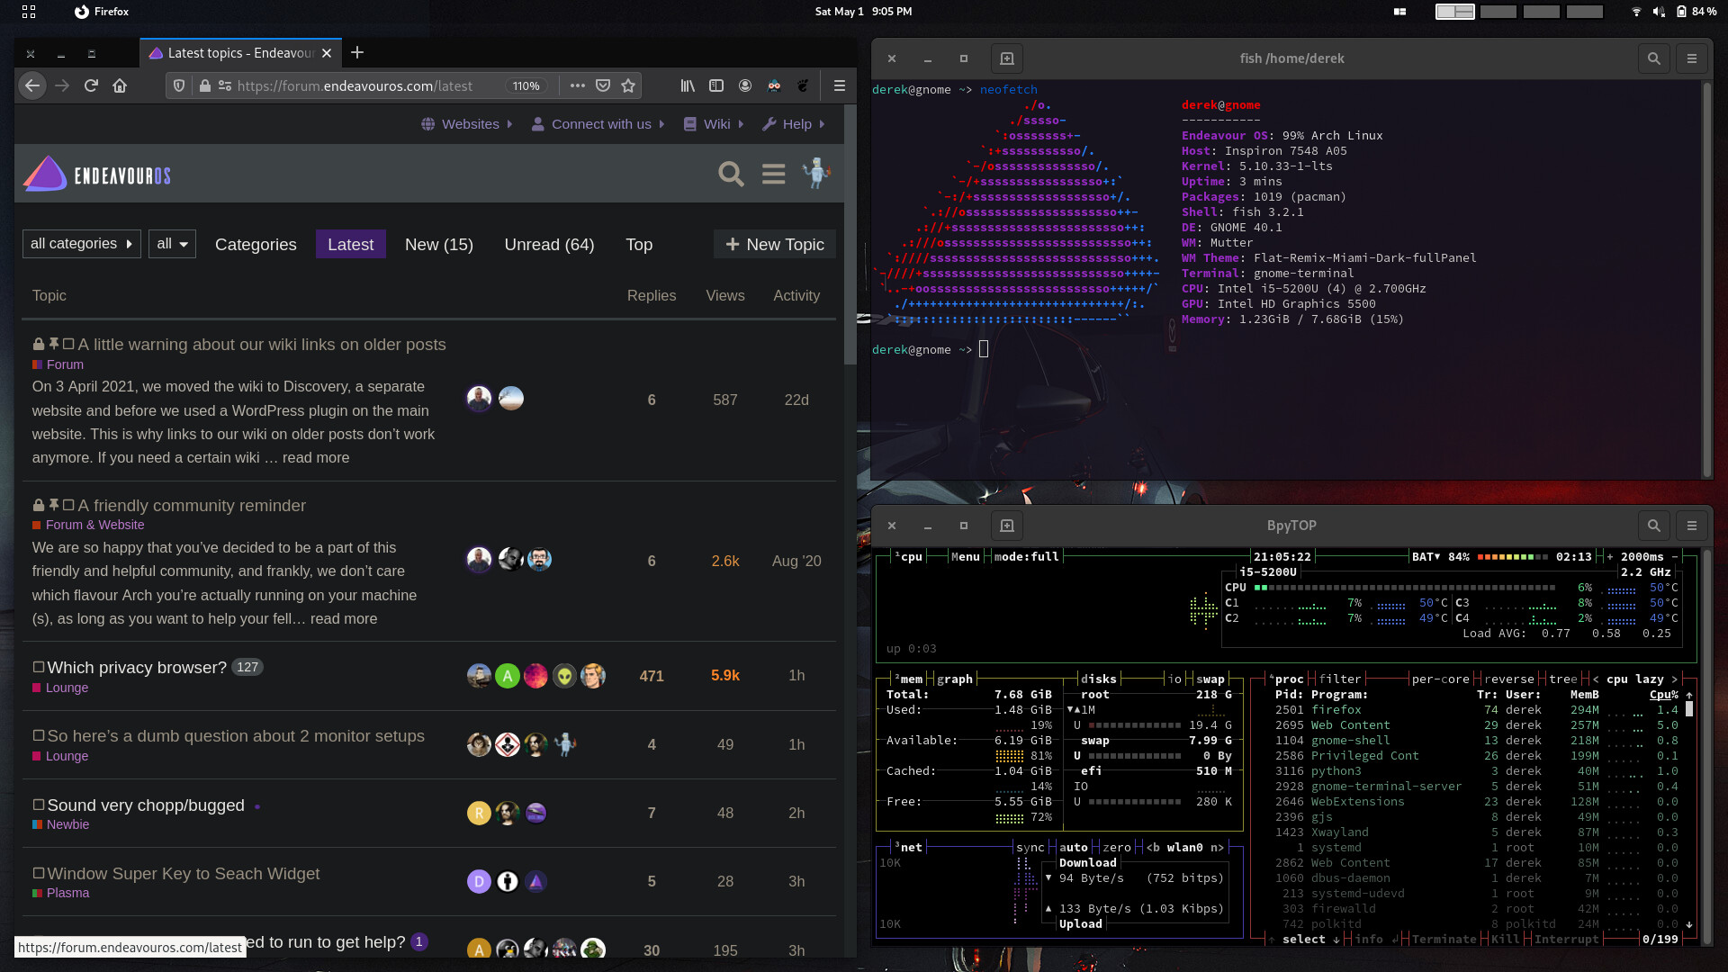Open Lounge category under 2 monitor topic
Screen dimensions: 1728x972
coord(67,756)
